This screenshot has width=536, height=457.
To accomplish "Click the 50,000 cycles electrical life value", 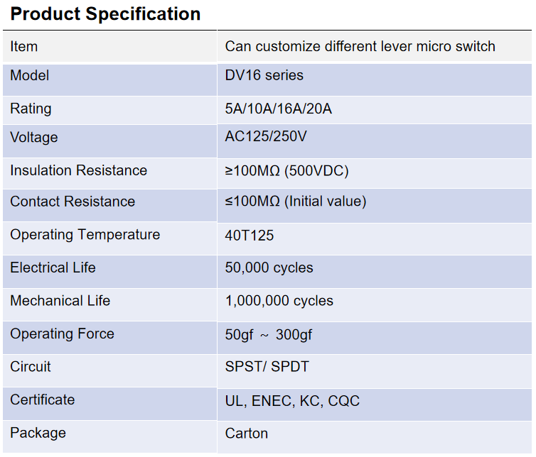I will click(x=269, y=268).
